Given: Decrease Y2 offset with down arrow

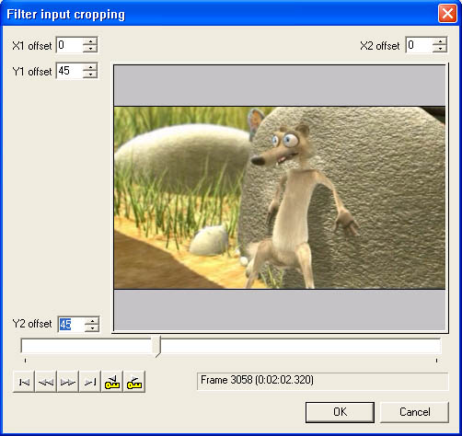Looking at the screenshot, I should point(92,327).
